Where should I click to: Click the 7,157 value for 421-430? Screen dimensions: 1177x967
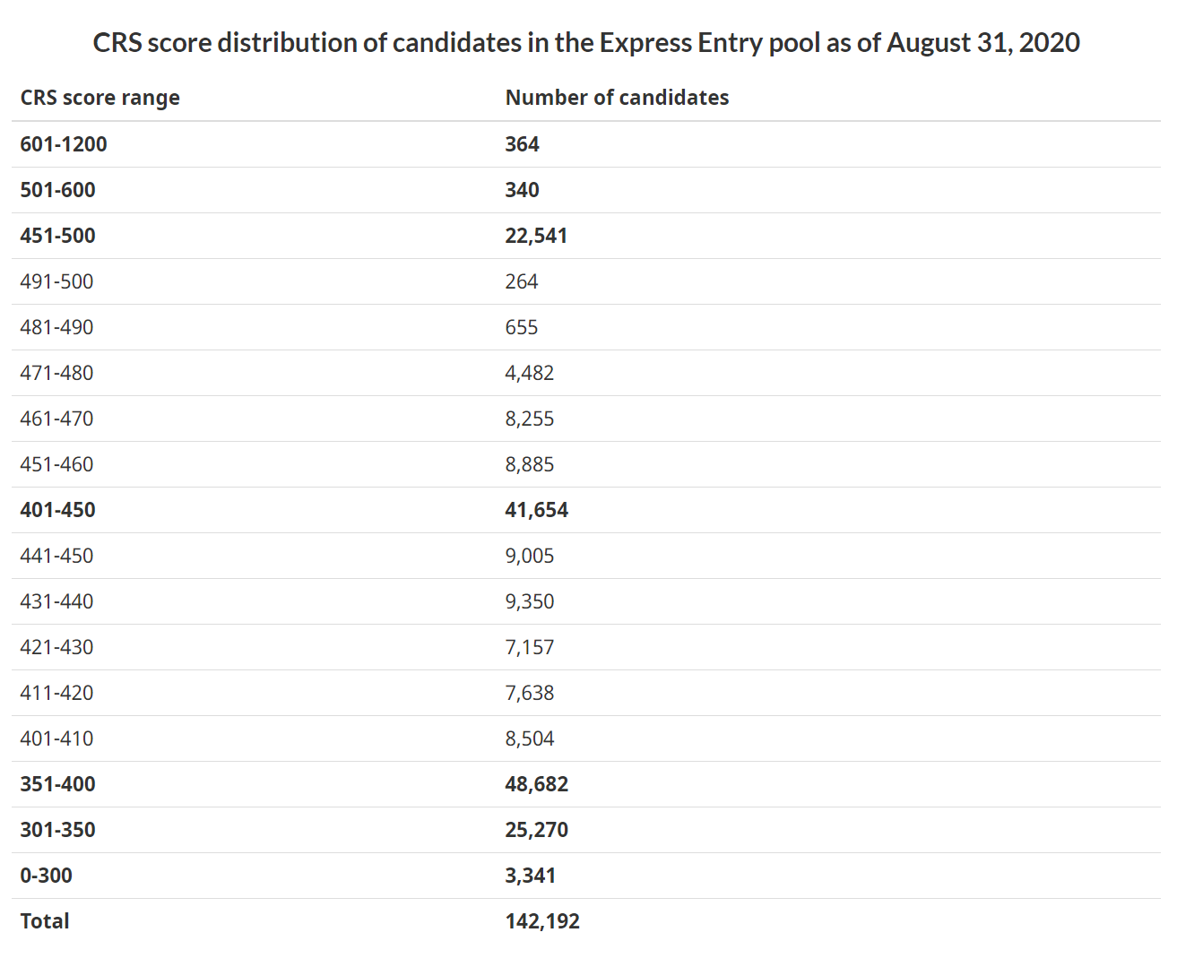click(x=529, y=647)
